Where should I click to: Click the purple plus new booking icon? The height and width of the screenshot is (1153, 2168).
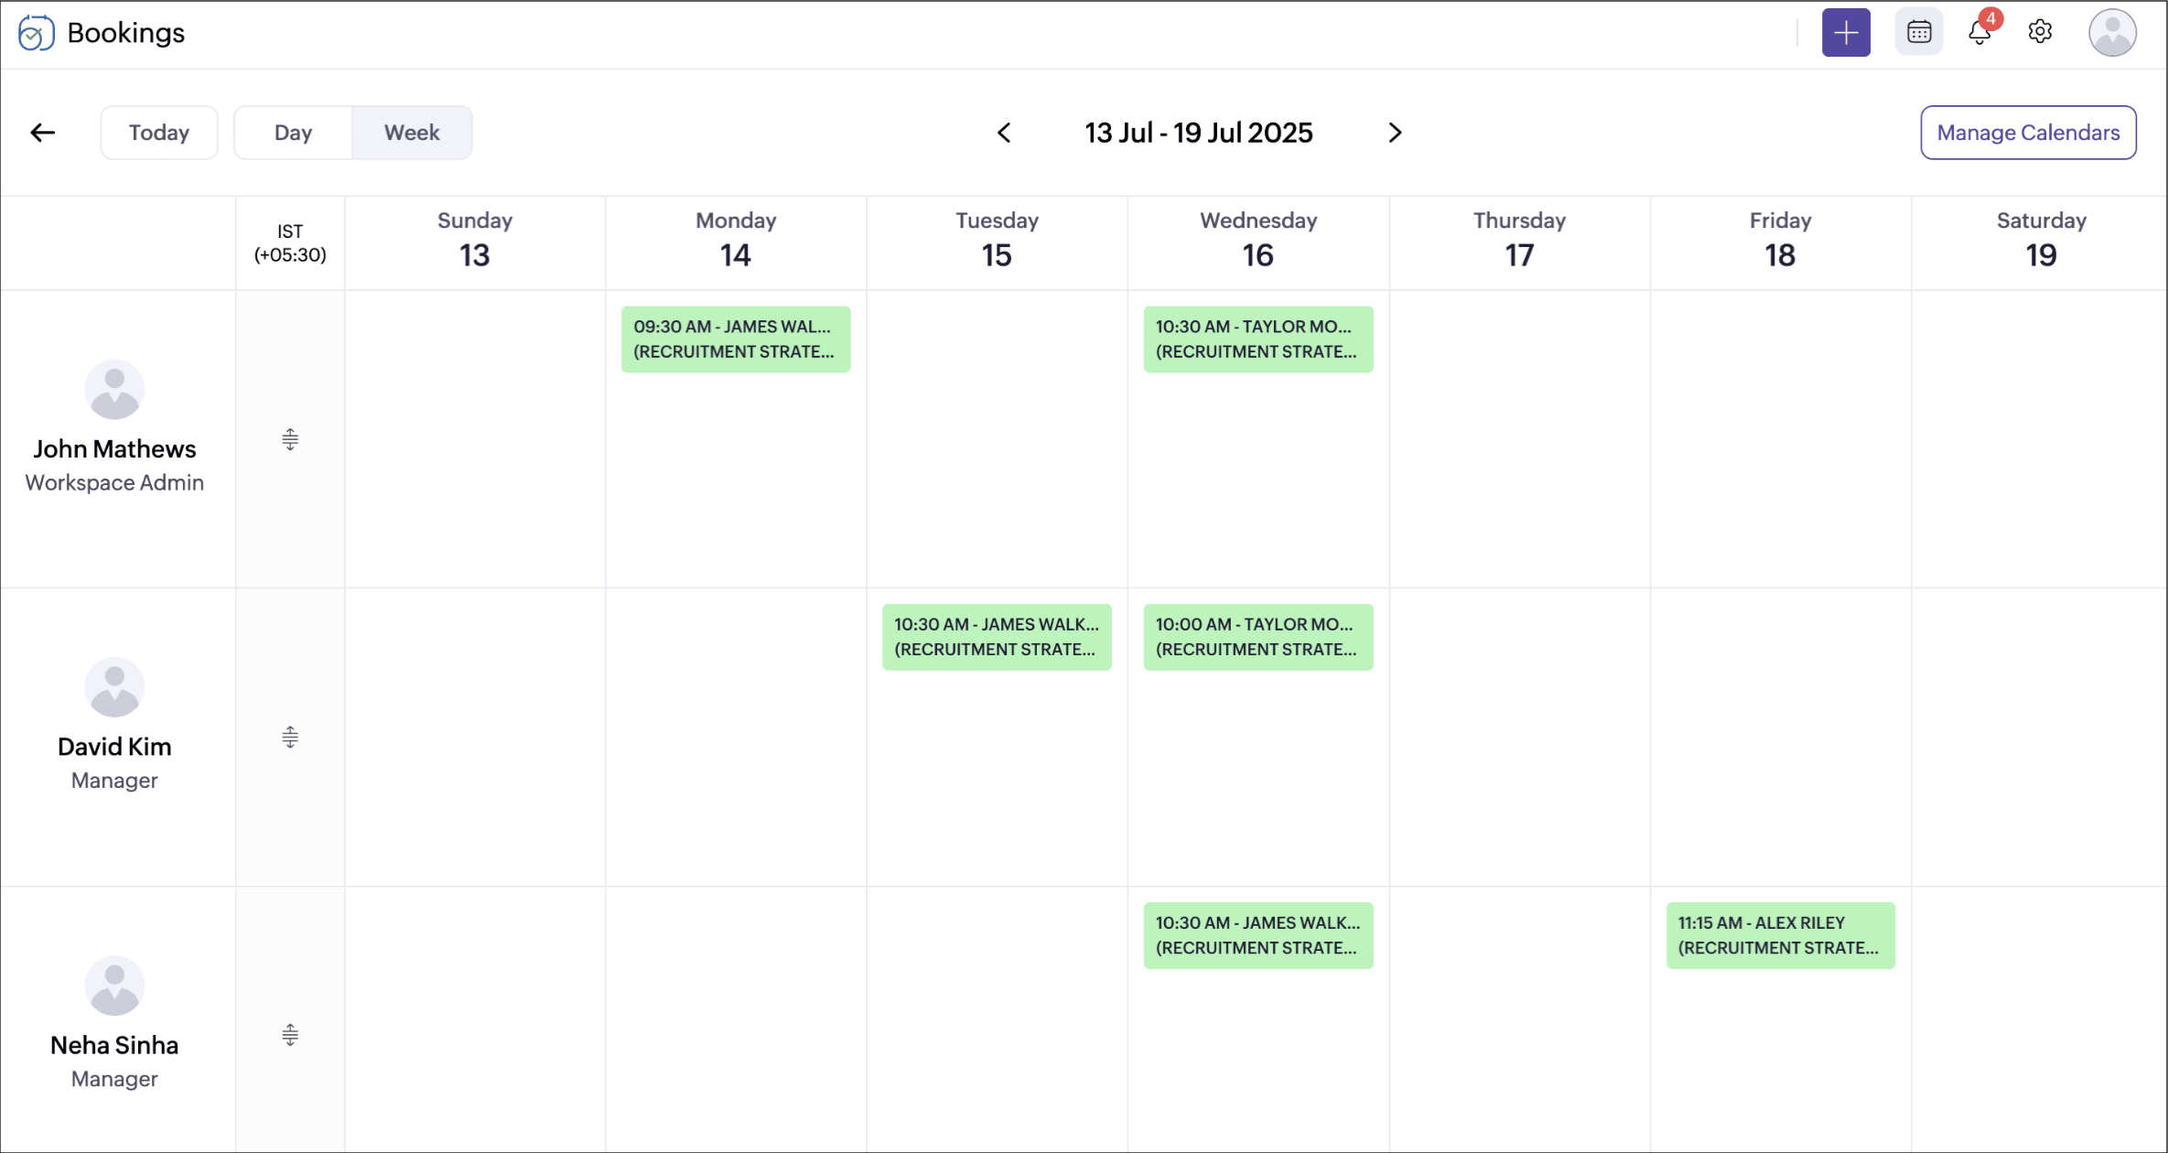pyautogui.click(x=1845, y=33)
